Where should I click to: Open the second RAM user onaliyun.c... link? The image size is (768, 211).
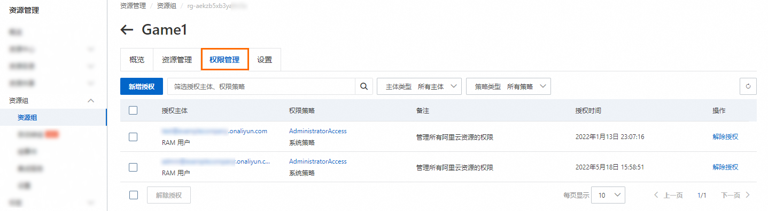(x=216, y=161)
